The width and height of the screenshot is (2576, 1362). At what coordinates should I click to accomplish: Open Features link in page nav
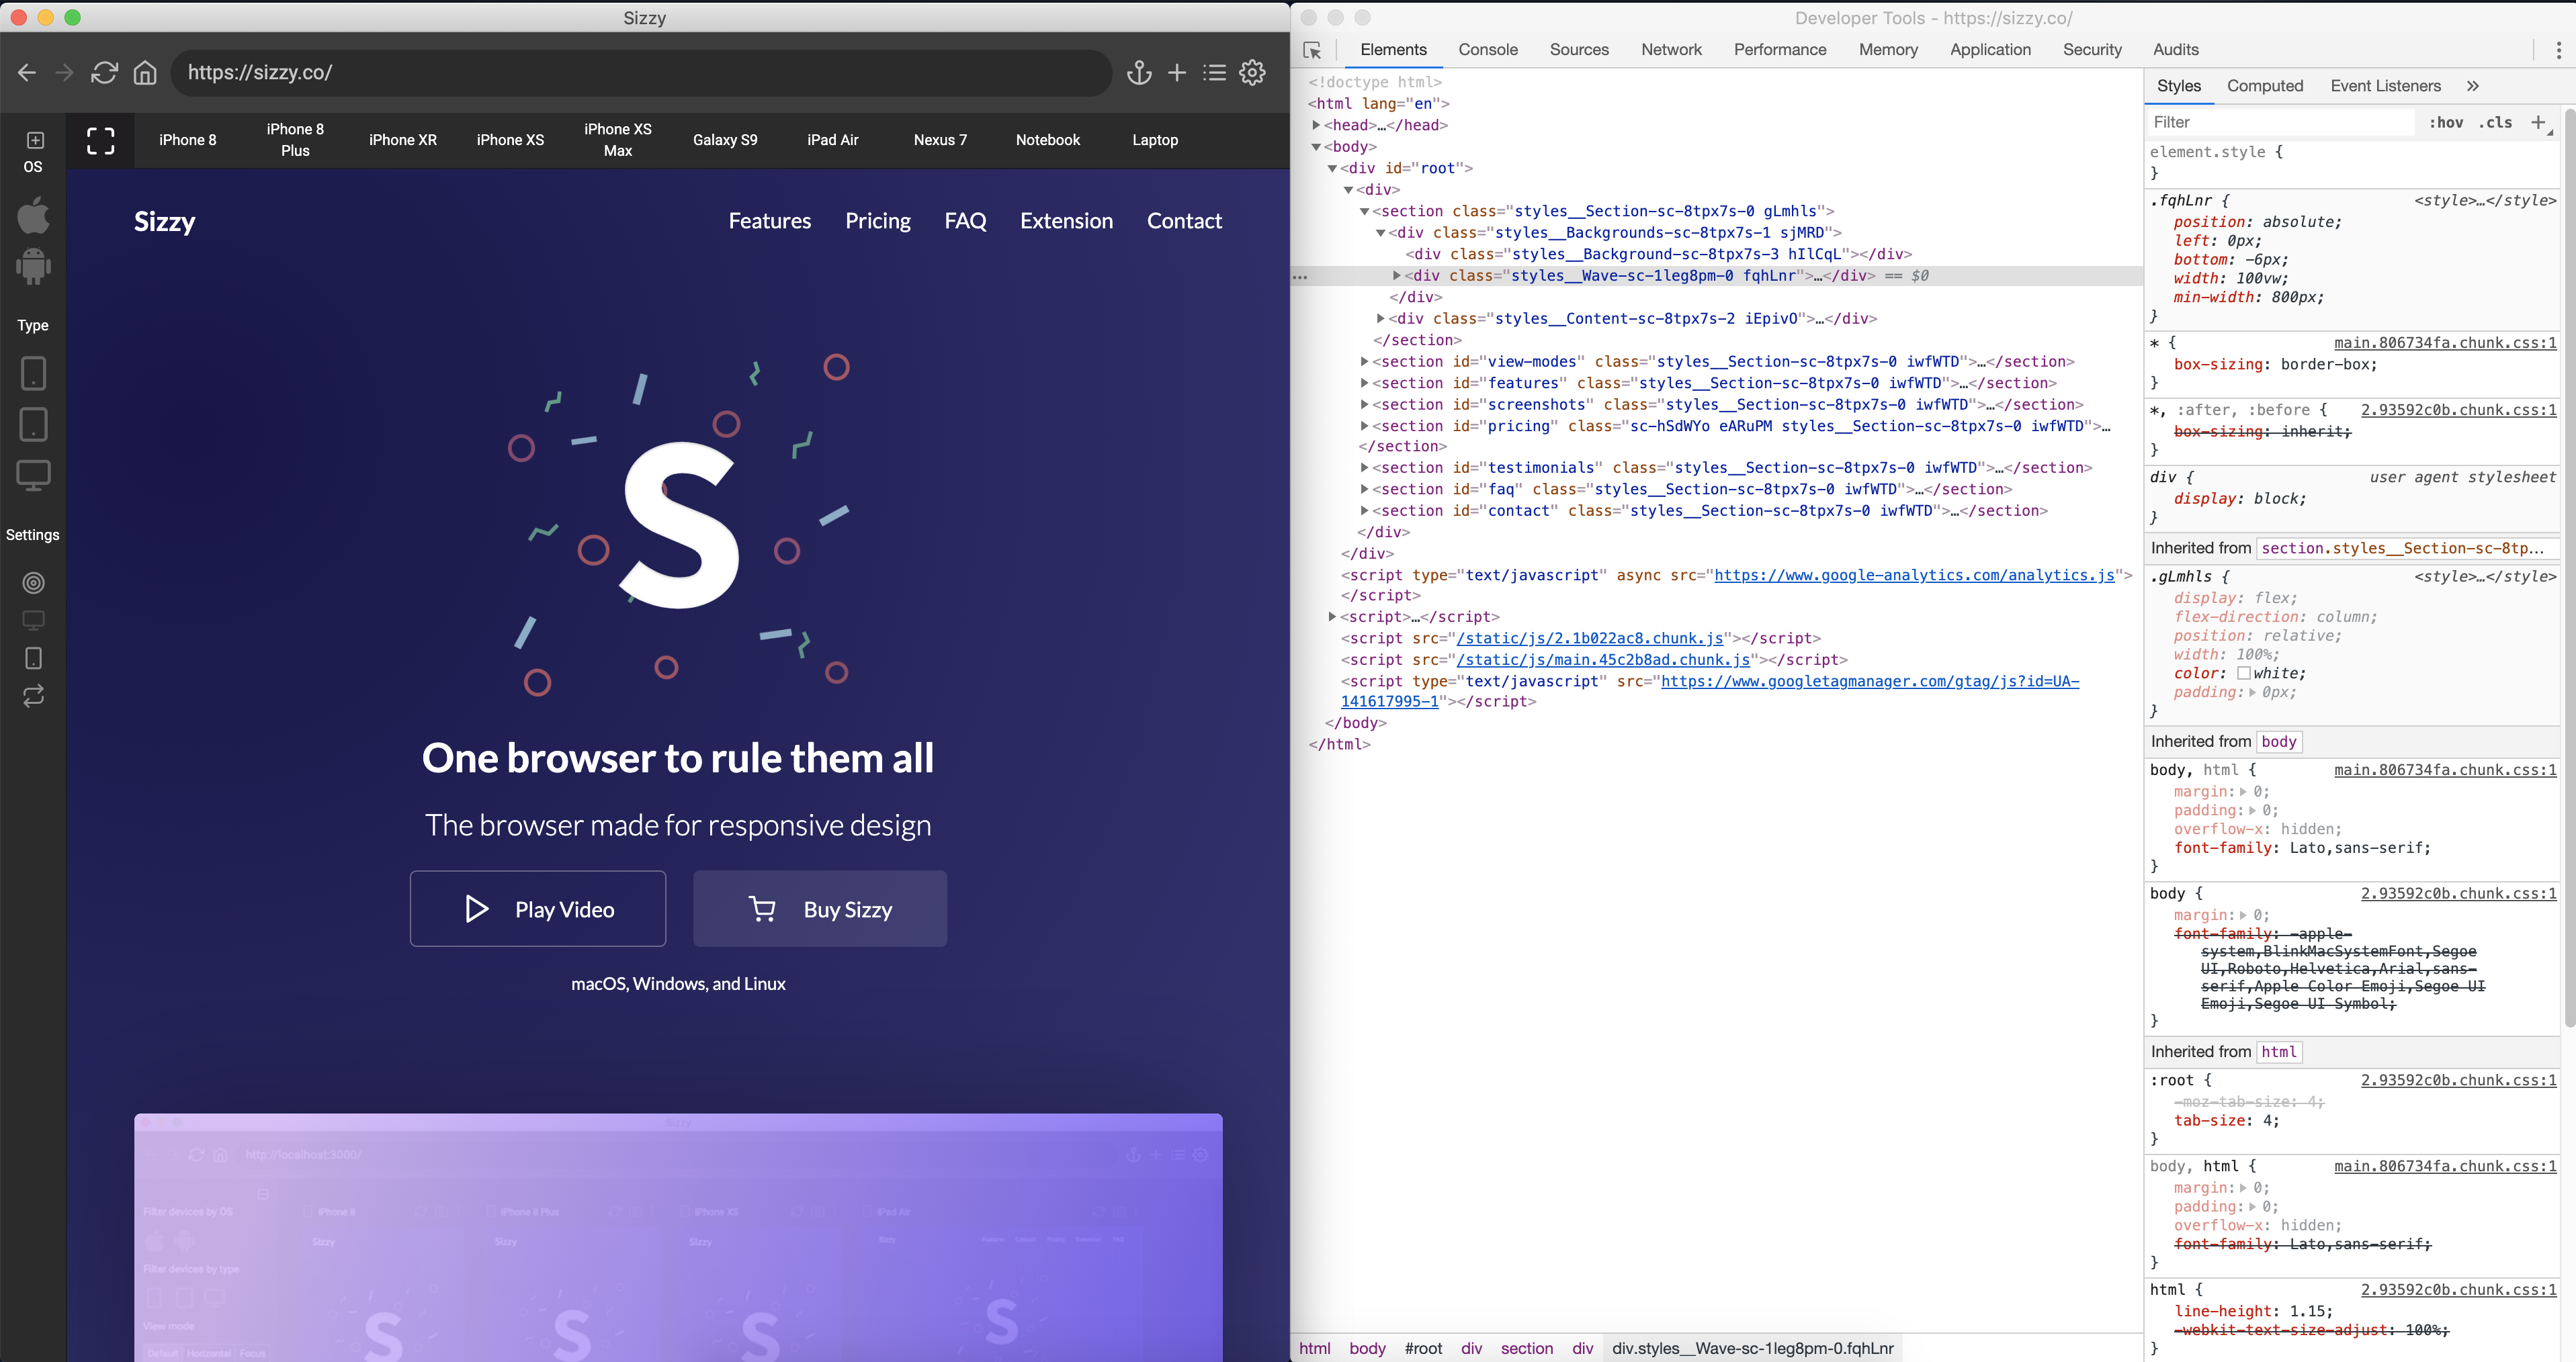[770, 221]
